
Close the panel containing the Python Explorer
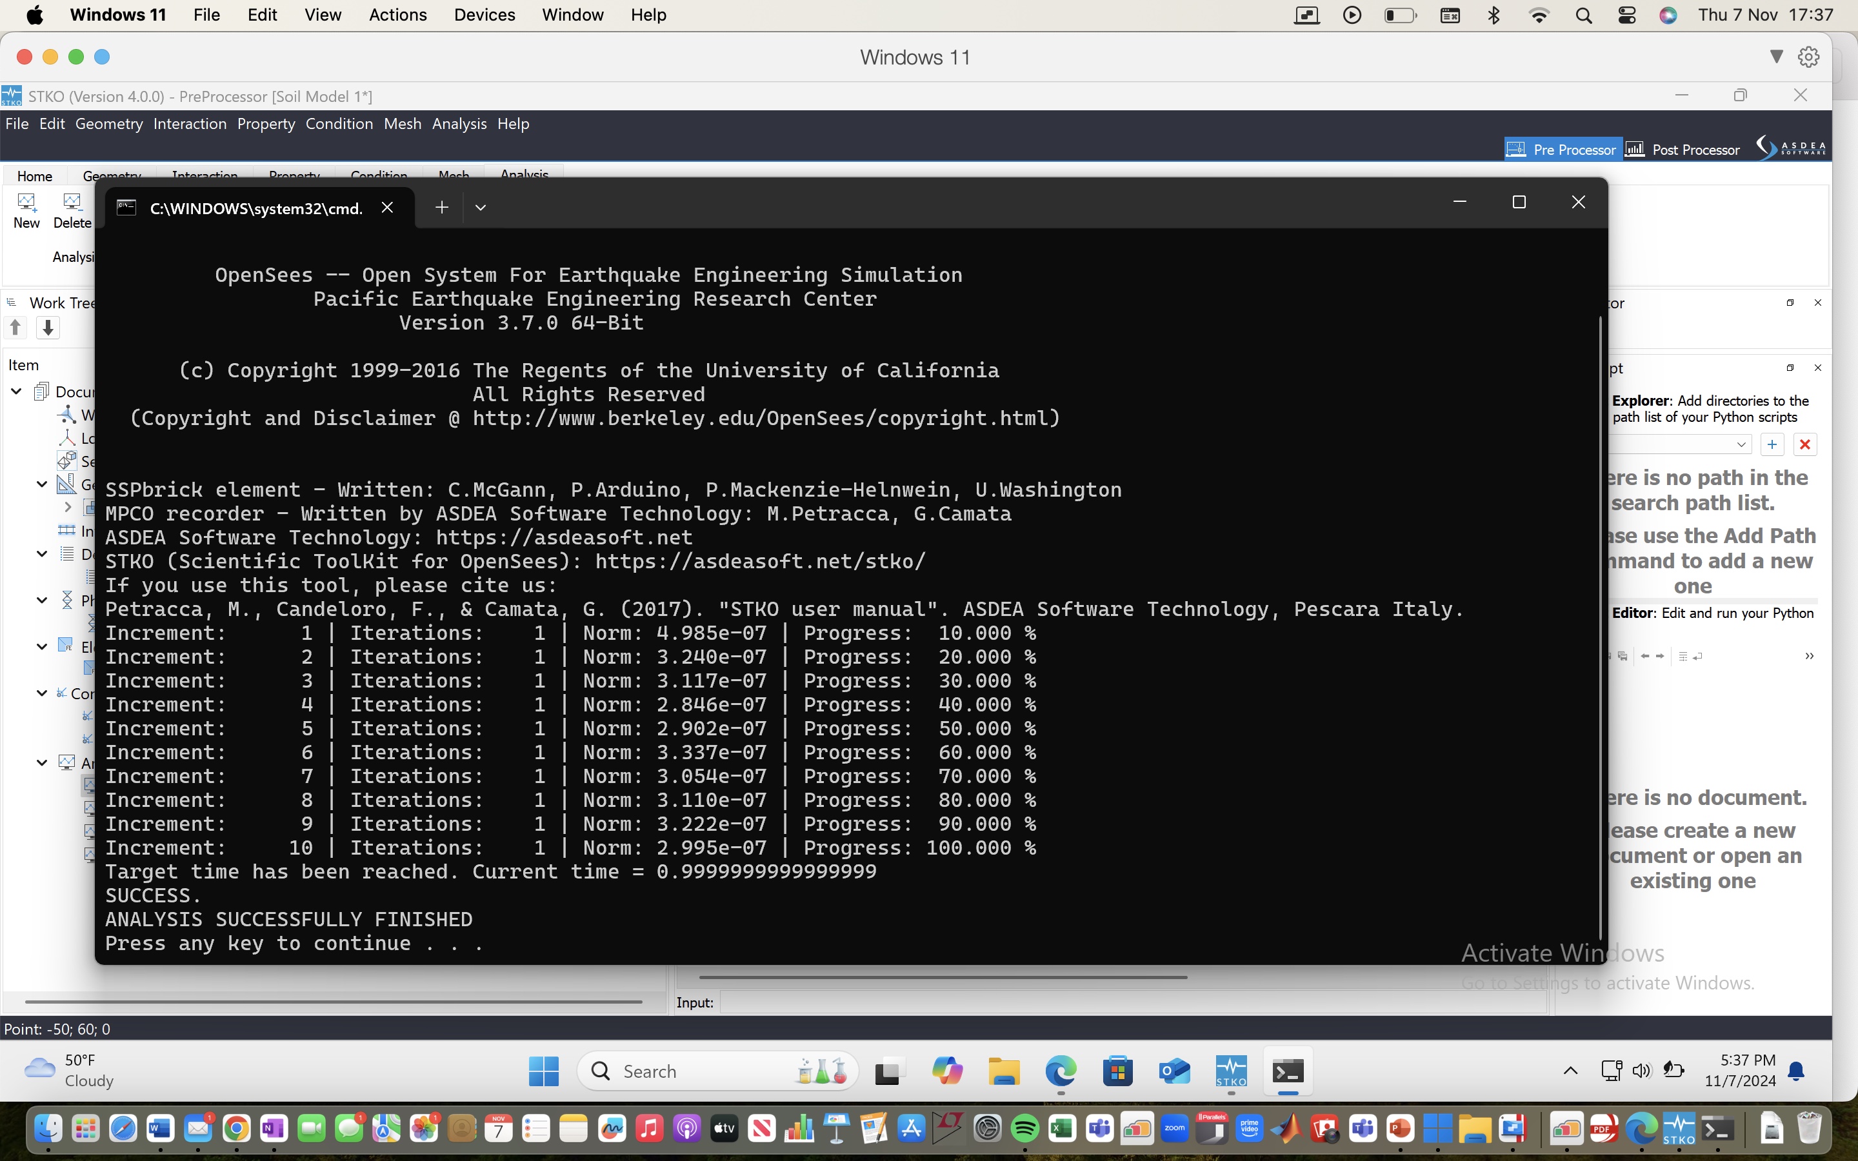click(x=1817, y=368)
